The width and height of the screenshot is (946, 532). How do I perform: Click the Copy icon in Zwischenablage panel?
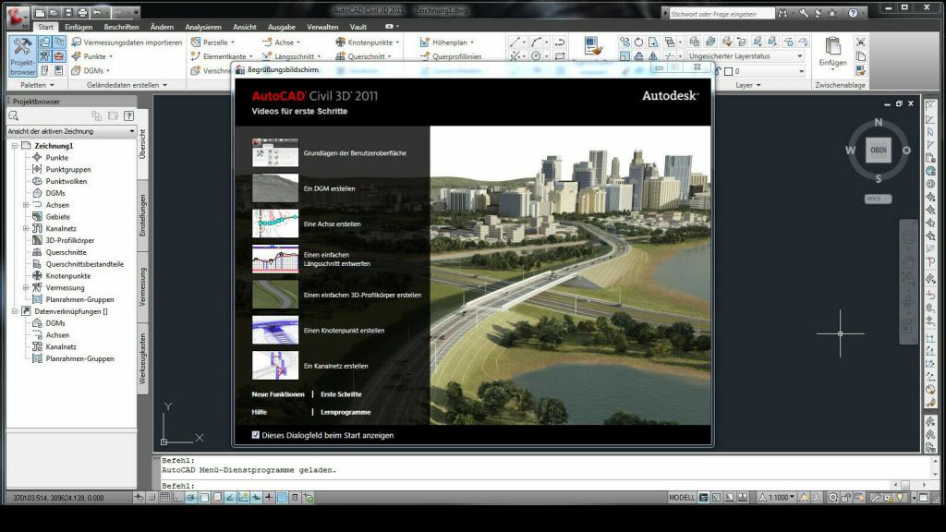pos(861,56)
